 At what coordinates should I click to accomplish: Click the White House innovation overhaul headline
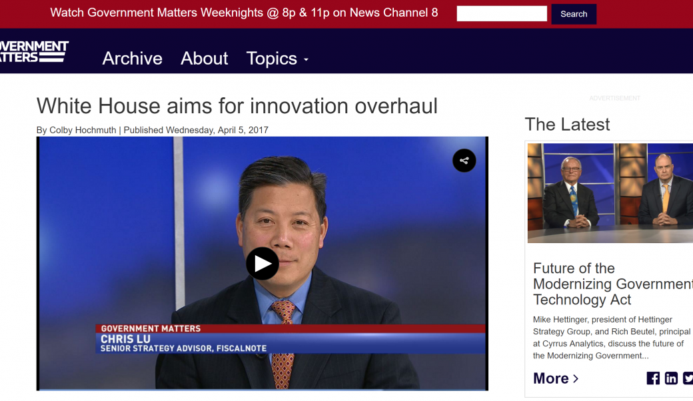pyautogui.click(x=237, y=106)
